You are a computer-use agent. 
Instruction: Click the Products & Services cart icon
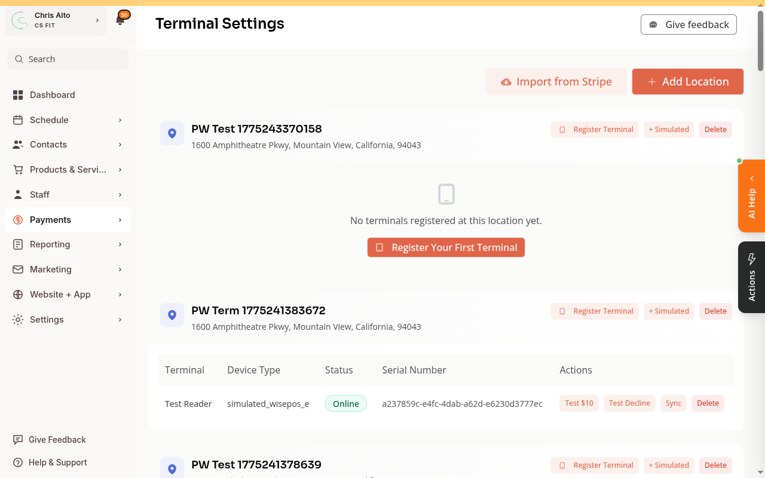click(x=18, y=170)
